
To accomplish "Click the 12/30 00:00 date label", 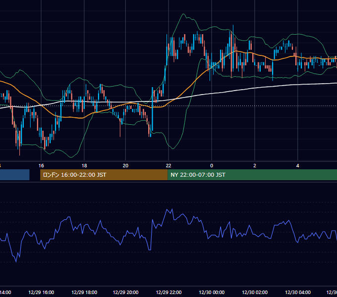I will pos(212,292).
